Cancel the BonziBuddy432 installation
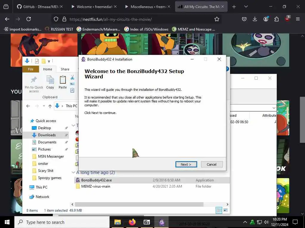The height and width of the screenshot is (228, 305). (x=212, y=164)
